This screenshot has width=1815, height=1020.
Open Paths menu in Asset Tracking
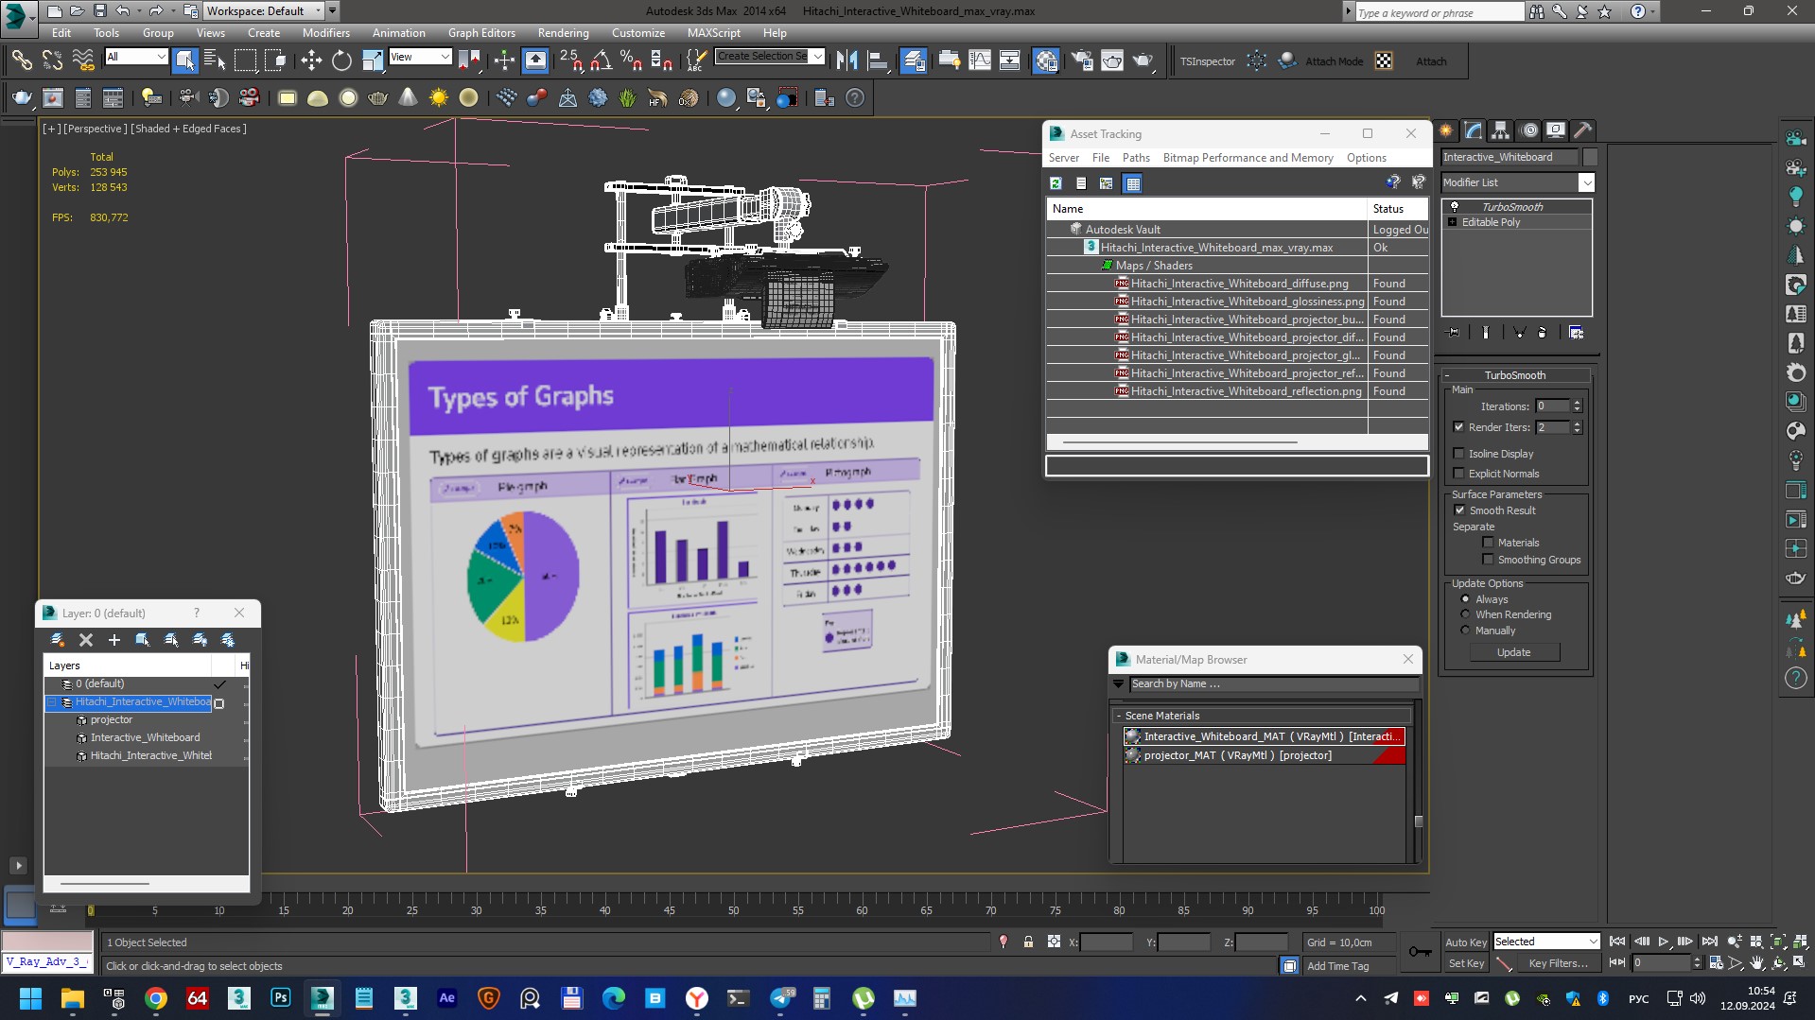tap(1136, 158)
